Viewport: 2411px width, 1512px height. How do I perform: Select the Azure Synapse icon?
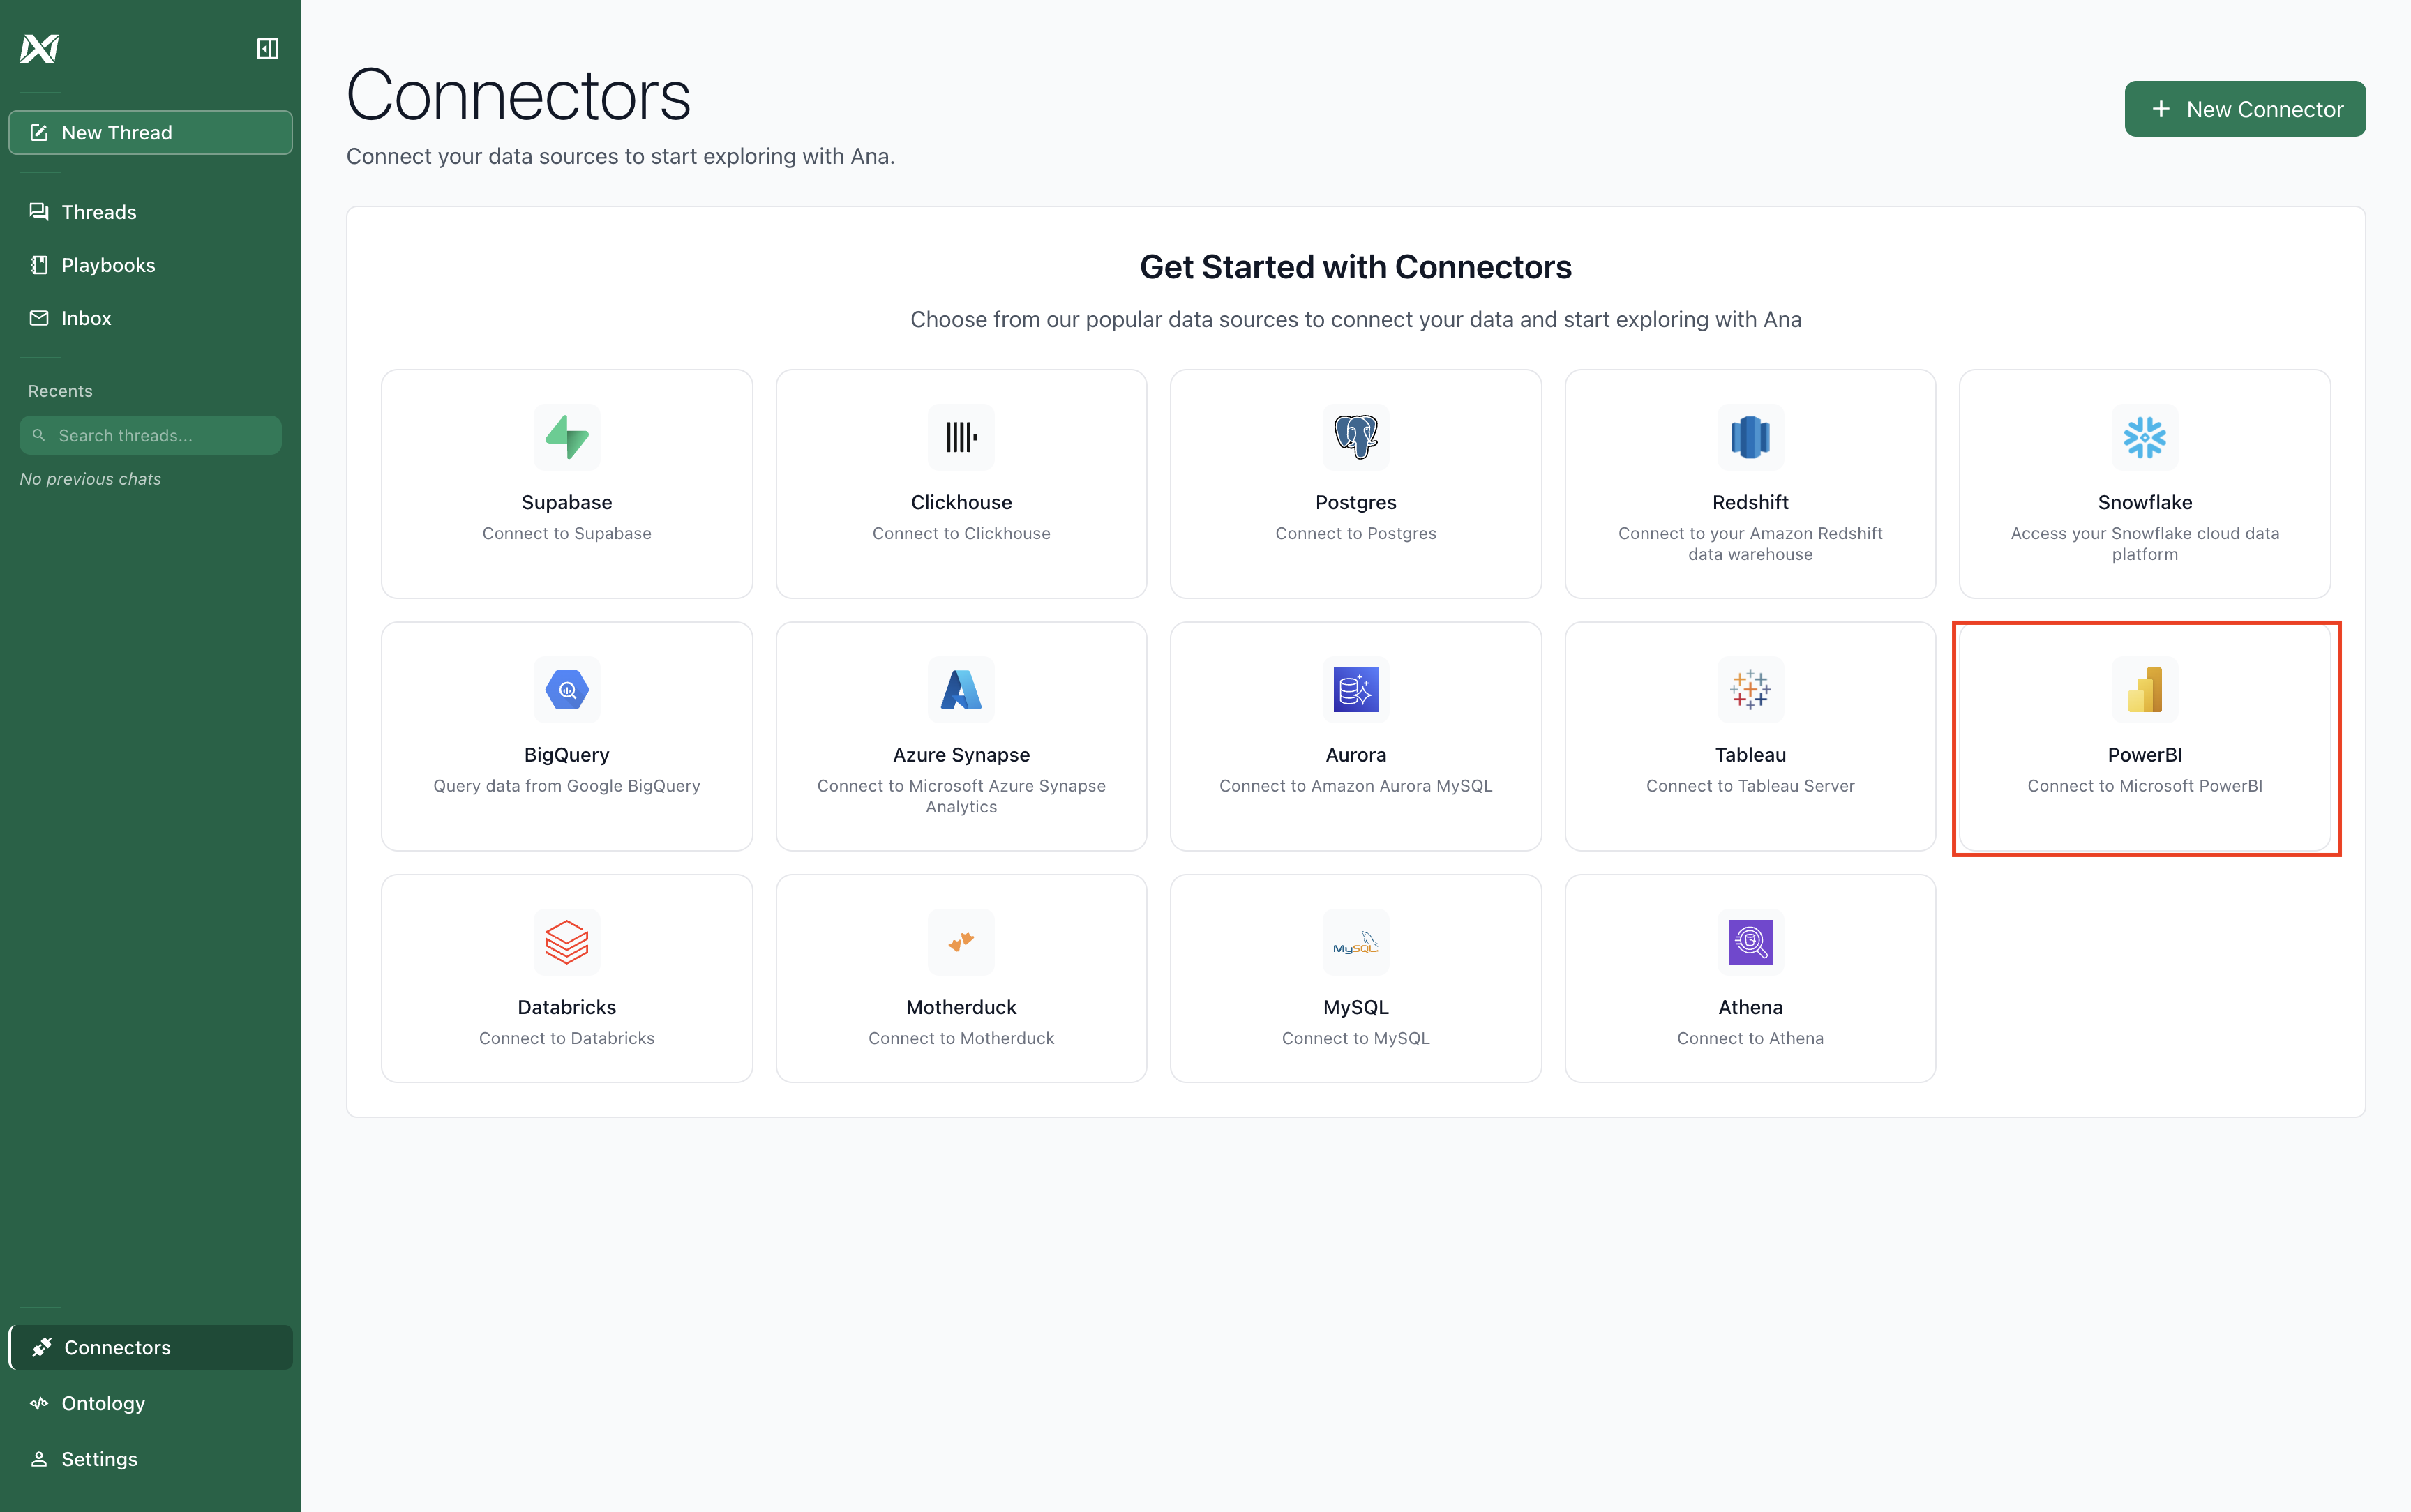[960, 689]
